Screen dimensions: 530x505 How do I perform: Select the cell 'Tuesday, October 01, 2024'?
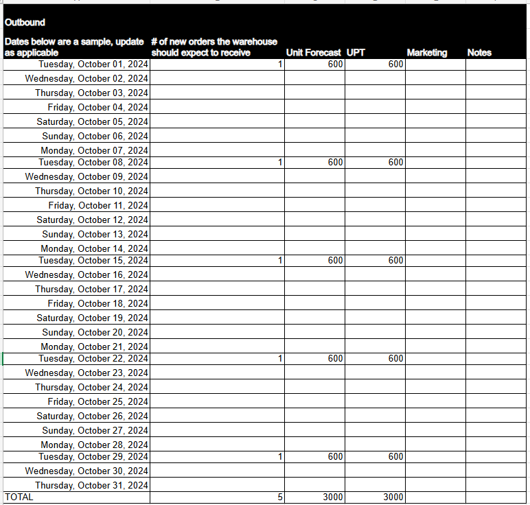[x=76, y=64]
